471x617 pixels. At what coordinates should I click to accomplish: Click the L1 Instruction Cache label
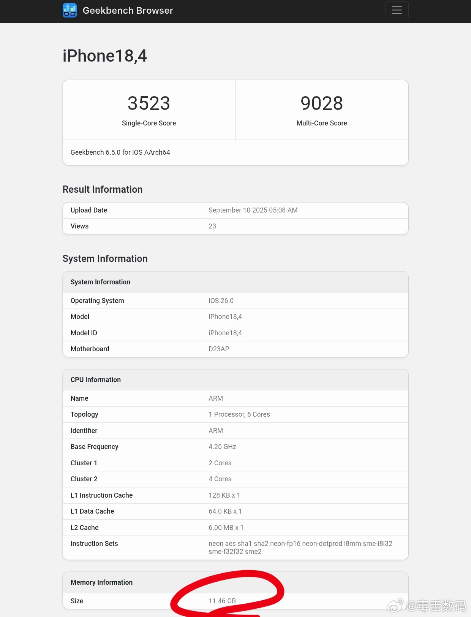[102, 495]
